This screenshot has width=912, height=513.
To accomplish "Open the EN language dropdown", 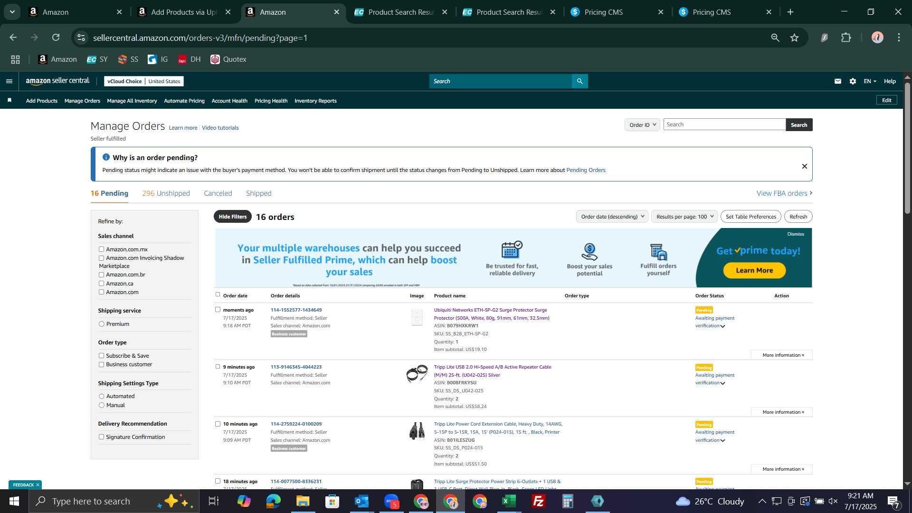I will pos(870,81).
